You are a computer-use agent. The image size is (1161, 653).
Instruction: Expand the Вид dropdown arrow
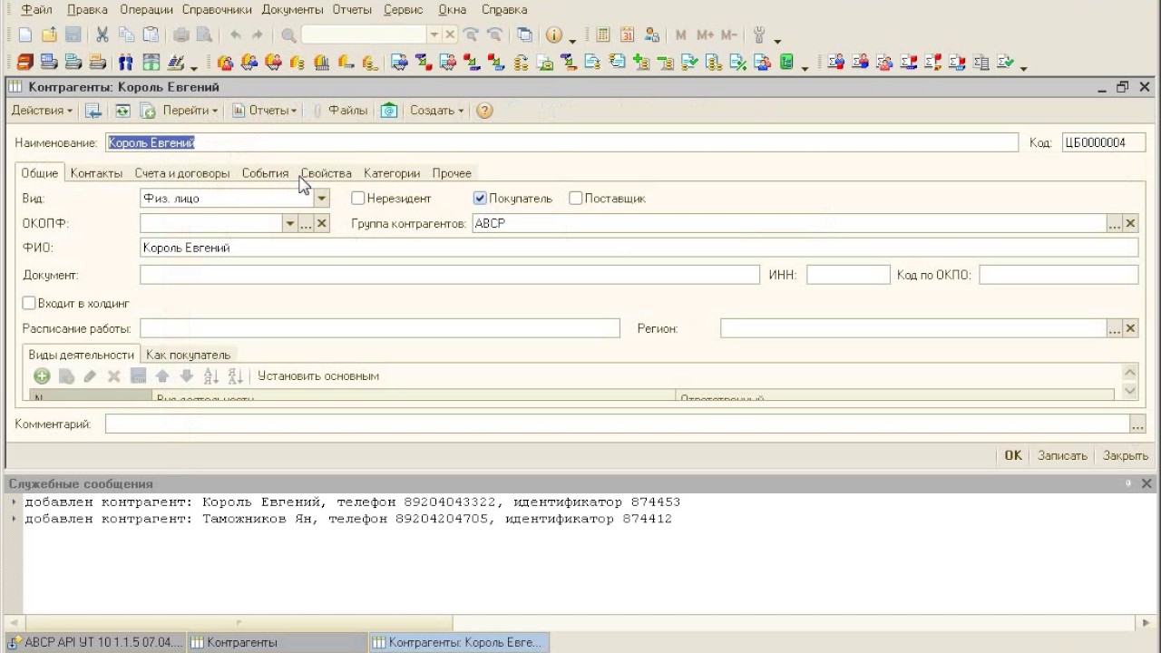coord(322,198)
